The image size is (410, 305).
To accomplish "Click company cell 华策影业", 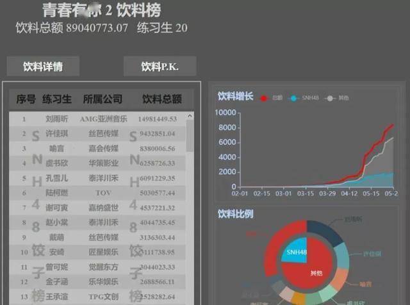I will click(104, 163).
